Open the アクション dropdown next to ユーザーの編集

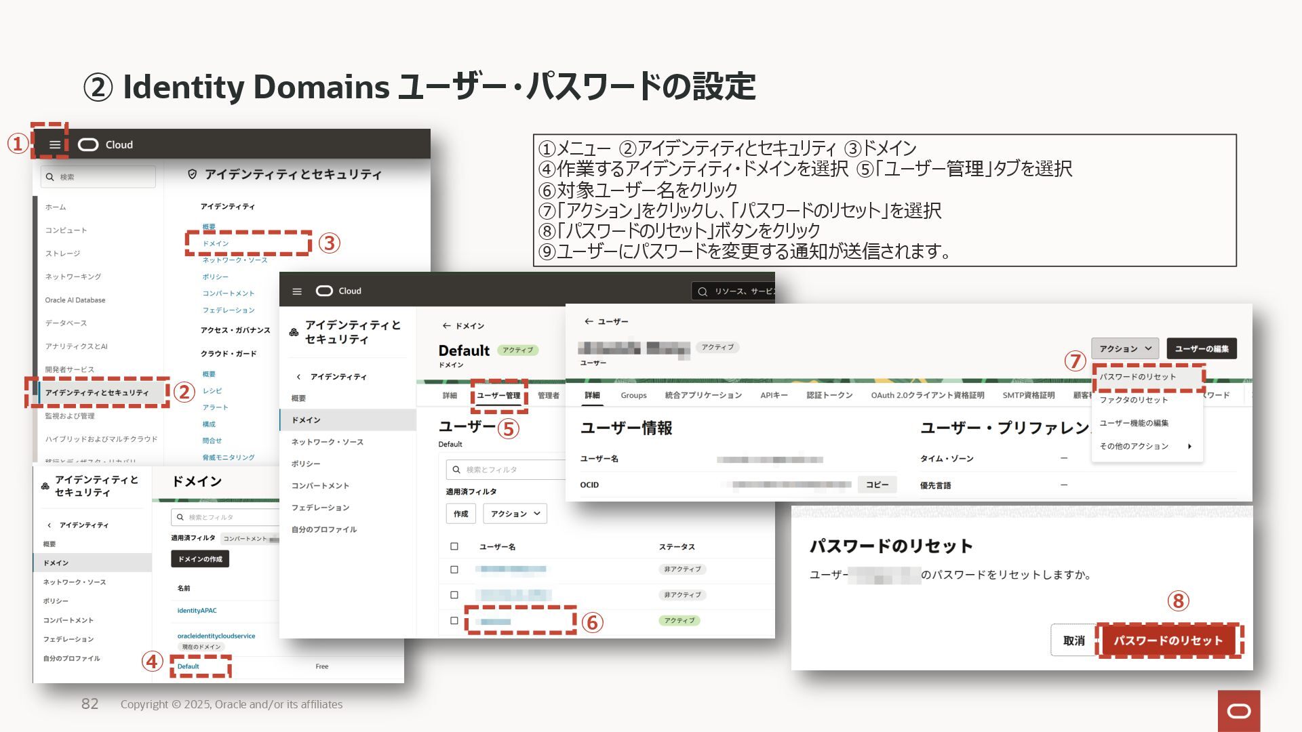coord(1124,348)
